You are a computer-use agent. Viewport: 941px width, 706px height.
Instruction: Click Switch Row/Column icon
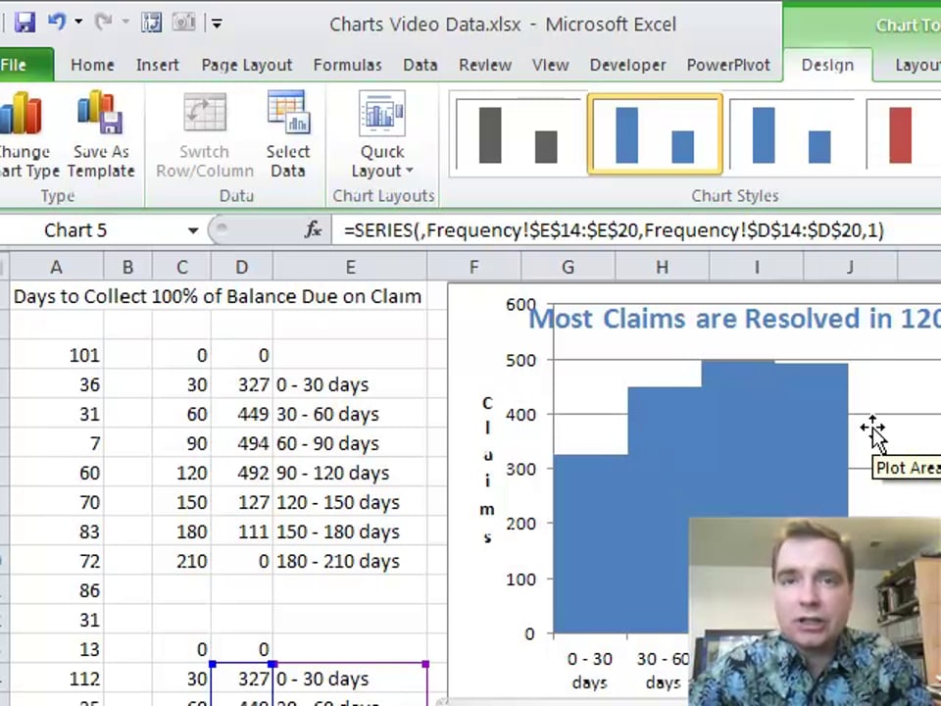[205, 134]
